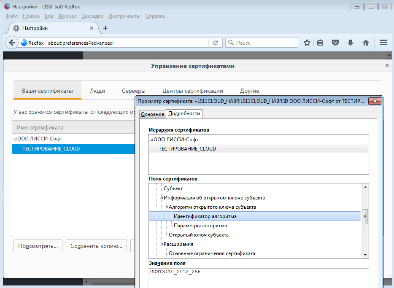This screenshot has width=394, height=288.
Task: Go to home page icon
Action: click(x=366, y=43)
